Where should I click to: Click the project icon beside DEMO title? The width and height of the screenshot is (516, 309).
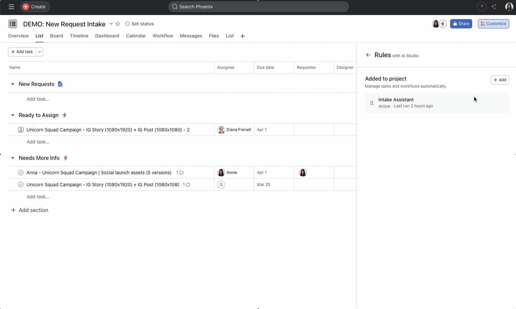[x=13, y=24]
